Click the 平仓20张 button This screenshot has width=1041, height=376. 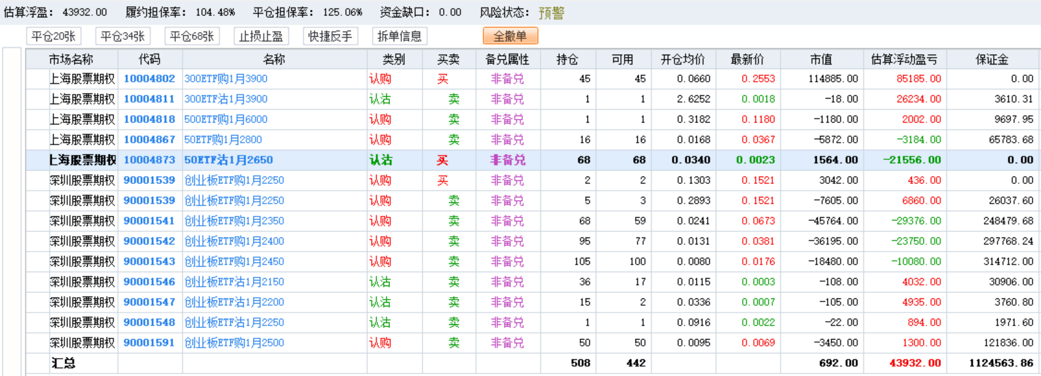tap(54, 36)
